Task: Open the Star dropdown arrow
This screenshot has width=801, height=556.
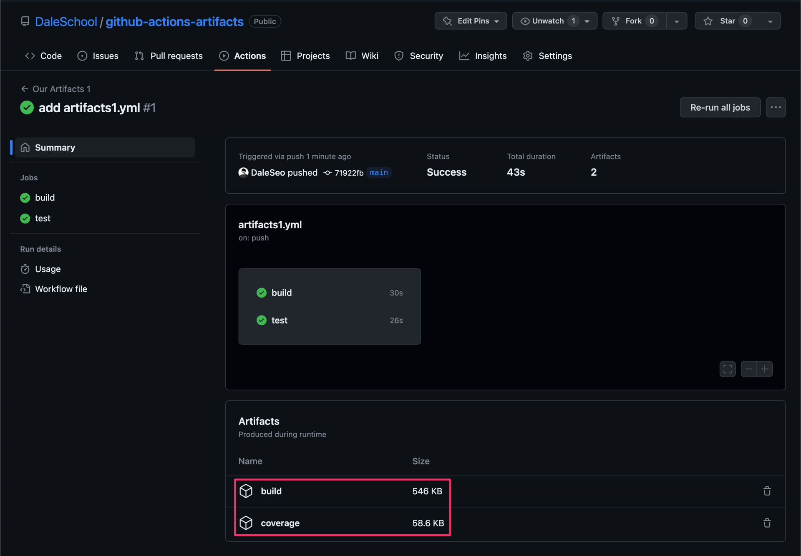Action: pos(771,20)
